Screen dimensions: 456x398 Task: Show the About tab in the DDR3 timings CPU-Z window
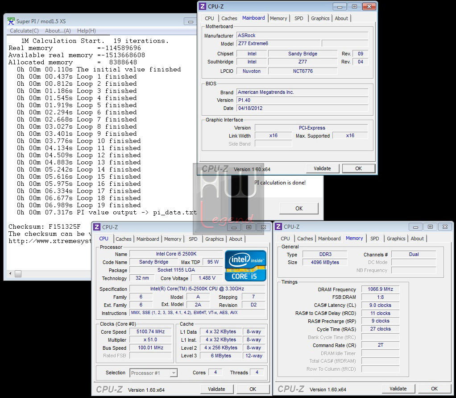pos(417,239)
